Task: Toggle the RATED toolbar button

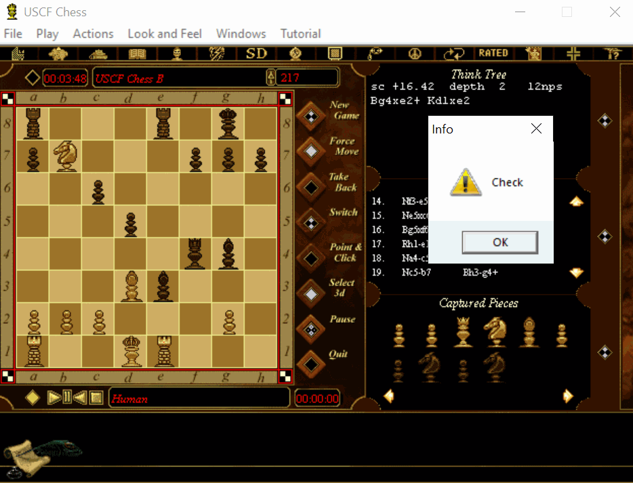Action: pos(493,53)
